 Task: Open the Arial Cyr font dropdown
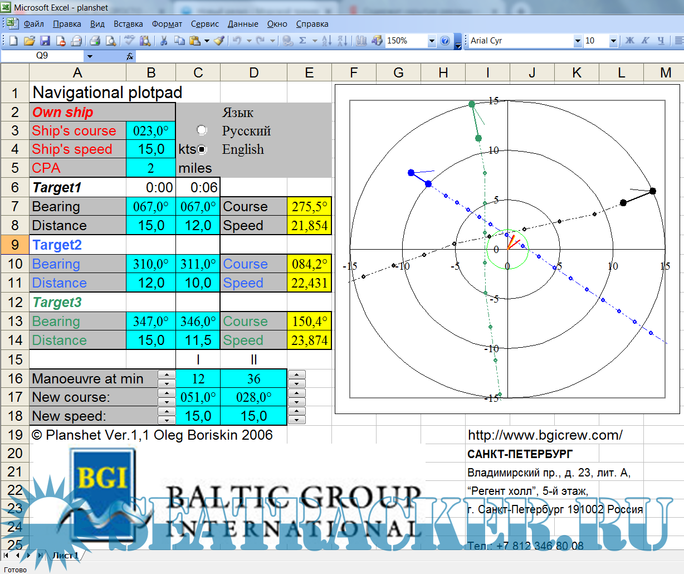tap(577, 41)
